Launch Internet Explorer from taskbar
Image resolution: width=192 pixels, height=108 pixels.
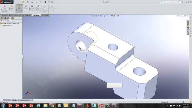pos(38,106)
